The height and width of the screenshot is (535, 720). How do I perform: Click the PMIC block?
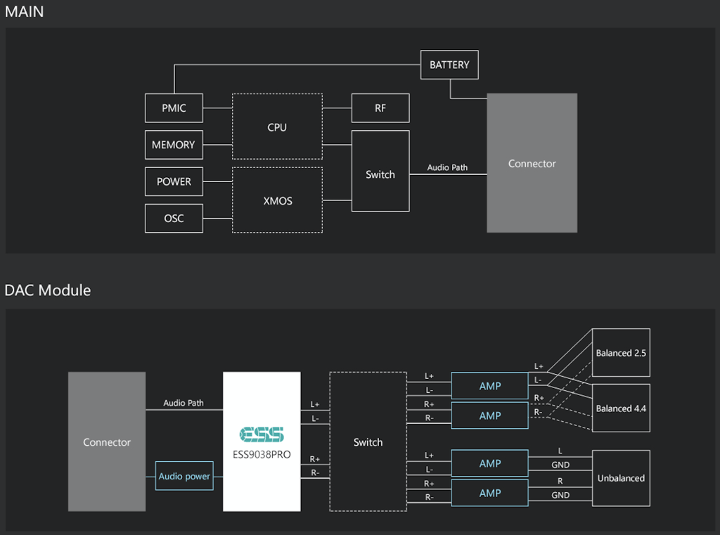click(x=174, y=108)
